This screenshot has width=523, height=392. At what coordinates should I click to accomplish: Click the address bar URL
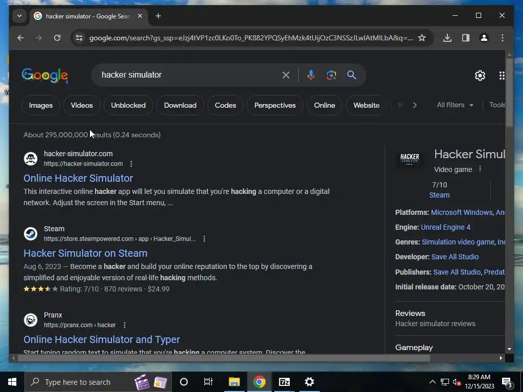point(251,38)
